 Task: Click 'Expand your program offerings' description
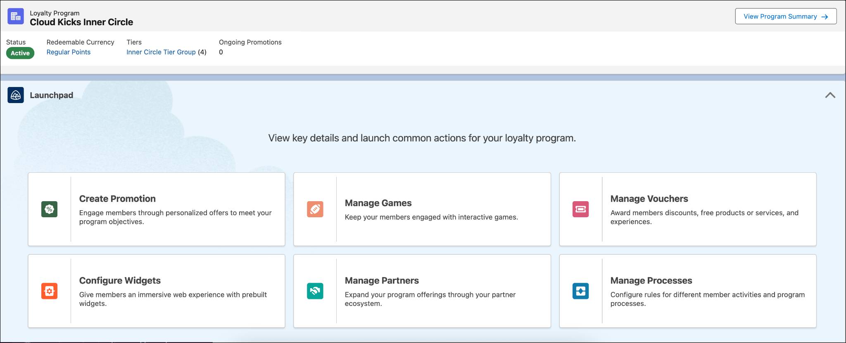point(430,299)
